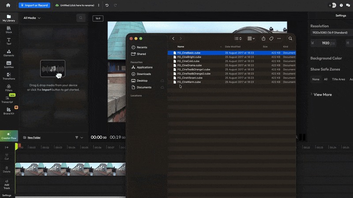Open the Elements panel
This screenshot has width=353, height=198.
(9, 52)
